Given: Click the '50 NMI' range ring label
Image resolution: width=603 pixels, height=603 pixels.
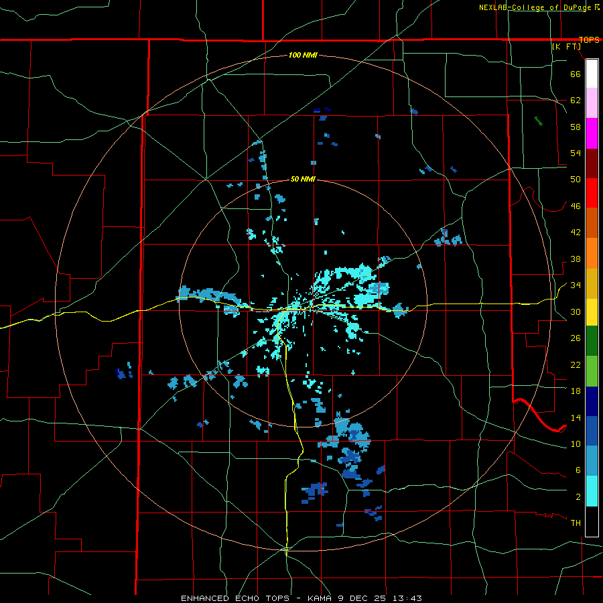Looking at the screenshot, I should point(303,179).
